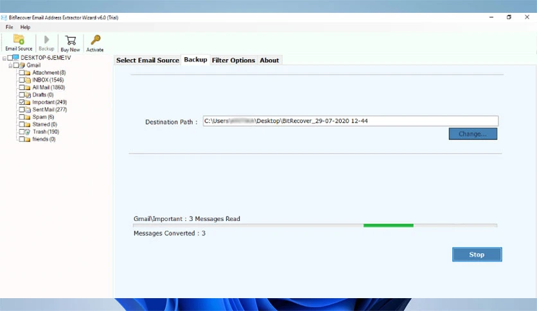Check the friends (0) checkbox
The image size is (537, 311).
tap(22, 139)
